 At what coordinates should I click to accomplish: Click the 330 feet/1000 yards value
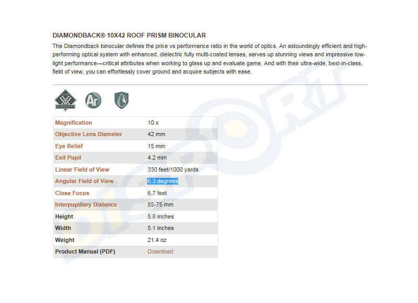point(173,169)
